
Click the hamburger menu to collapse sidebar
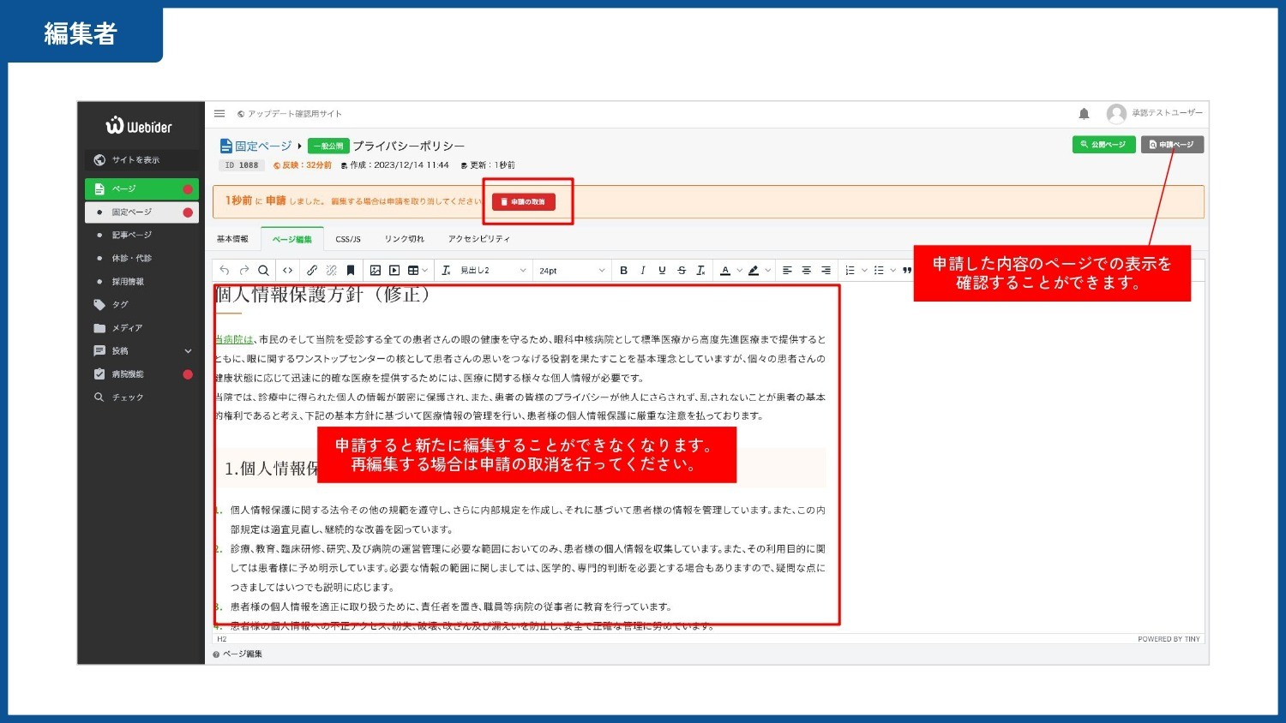click(219, 114)
